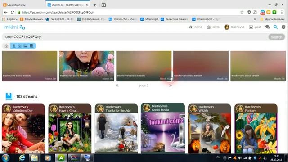288x162 pixels.
Task: Click the home icon in imikimi header
Action: pyautogui.click(x=191, y=27)
